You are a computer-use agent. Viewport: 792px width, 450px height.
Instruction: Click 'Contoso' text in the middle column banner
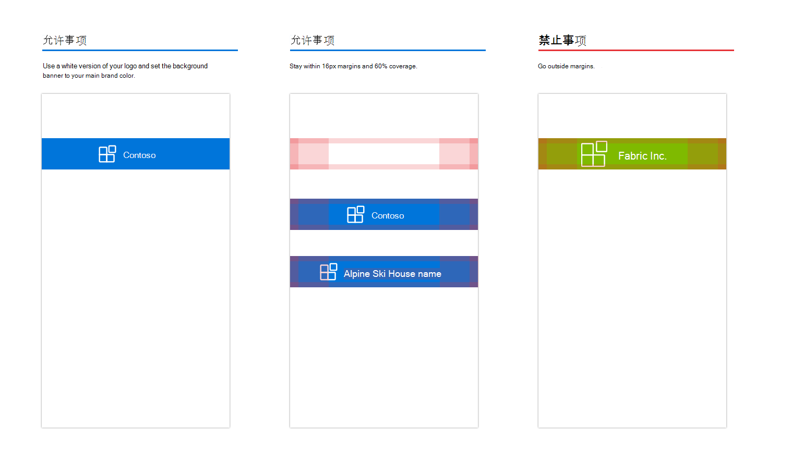pos(388,215)
